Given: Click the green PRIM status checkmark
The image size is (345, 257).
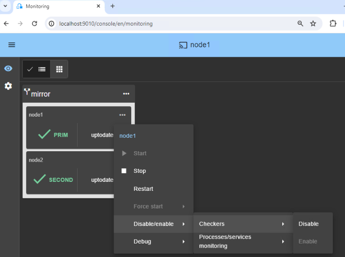Looking at the screenshot, I should coord(44,135).
